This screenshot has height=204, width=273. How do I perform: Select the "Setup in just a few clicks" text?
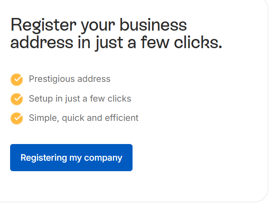(x=80, y=98)
